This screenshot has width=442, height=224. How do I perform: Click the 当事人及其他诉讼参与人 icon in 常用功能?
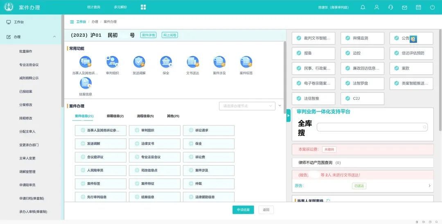coord(86,62)
